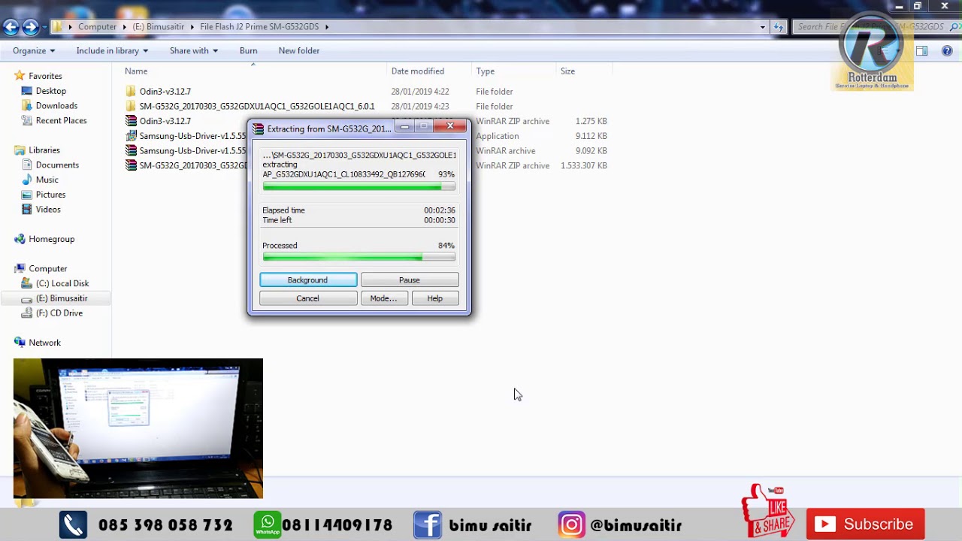The width and height of the screenshot is (962, 541).
Task: Open the Share with dropdown
Action: pos(194,51)
